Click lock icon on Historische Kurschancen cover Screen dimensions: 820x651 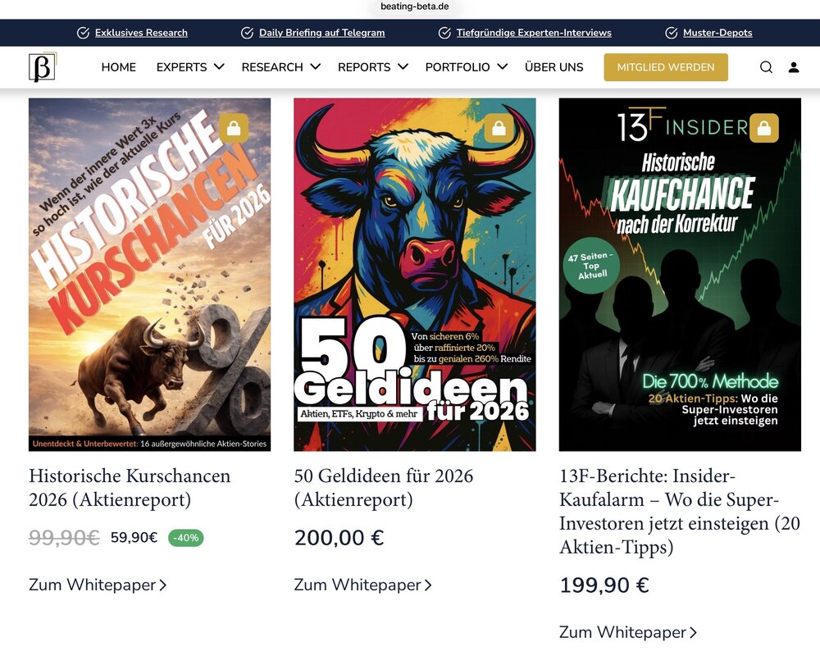[234, 128]
